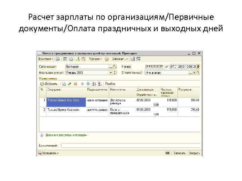Click the calculate table icon right of Заполнить

[133, 59]
